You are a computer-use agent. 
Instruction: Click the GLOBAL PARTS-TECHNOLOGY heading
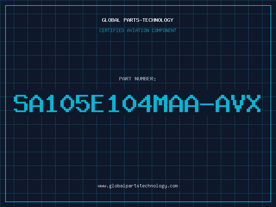(138, 20)
